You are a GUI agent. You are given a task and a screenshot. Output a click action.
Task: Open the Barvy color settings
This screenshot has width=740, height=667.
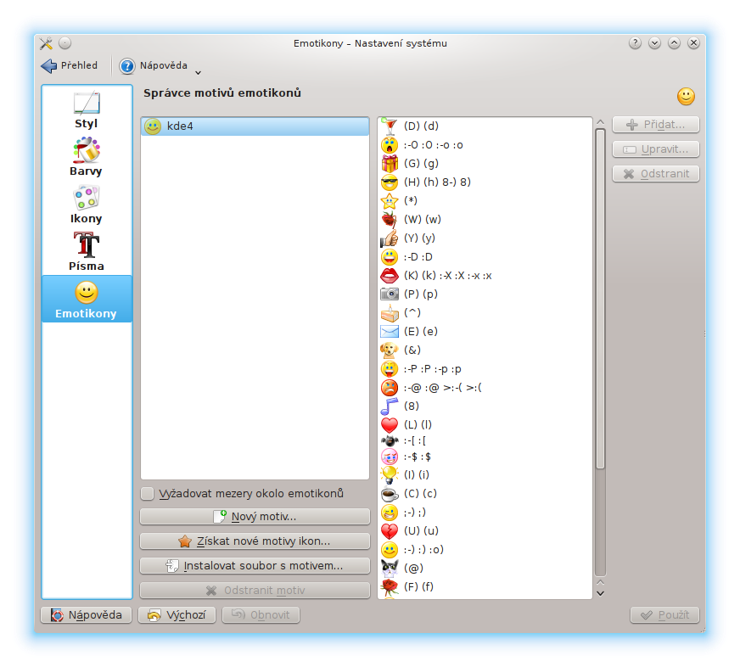tap(87, 157)
